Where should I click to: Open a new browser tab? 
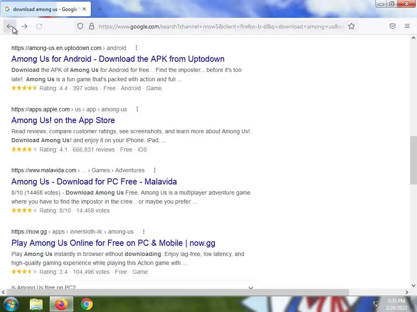[100, 9]
